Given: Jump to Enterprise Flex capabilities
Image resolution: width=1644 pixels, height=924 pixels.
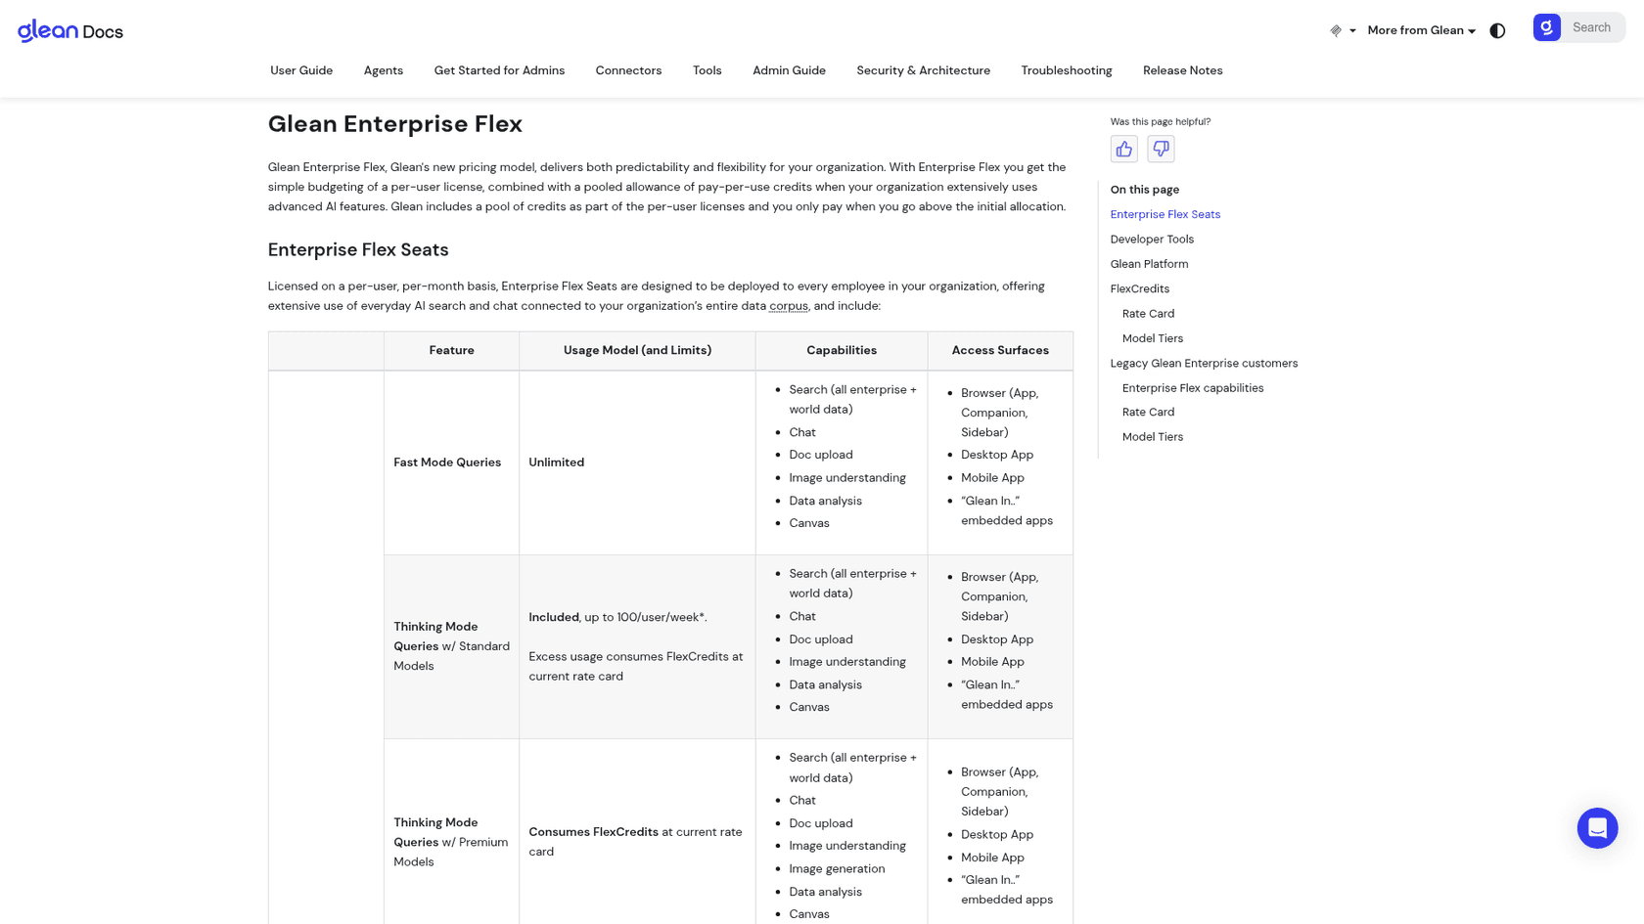Looking at the screenshot, I should click(x=1192, y=388).
